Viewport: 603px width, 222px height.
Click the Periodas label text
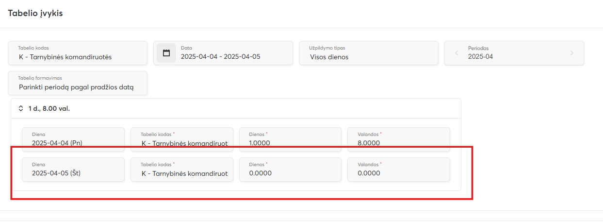(x=478, y=48)
